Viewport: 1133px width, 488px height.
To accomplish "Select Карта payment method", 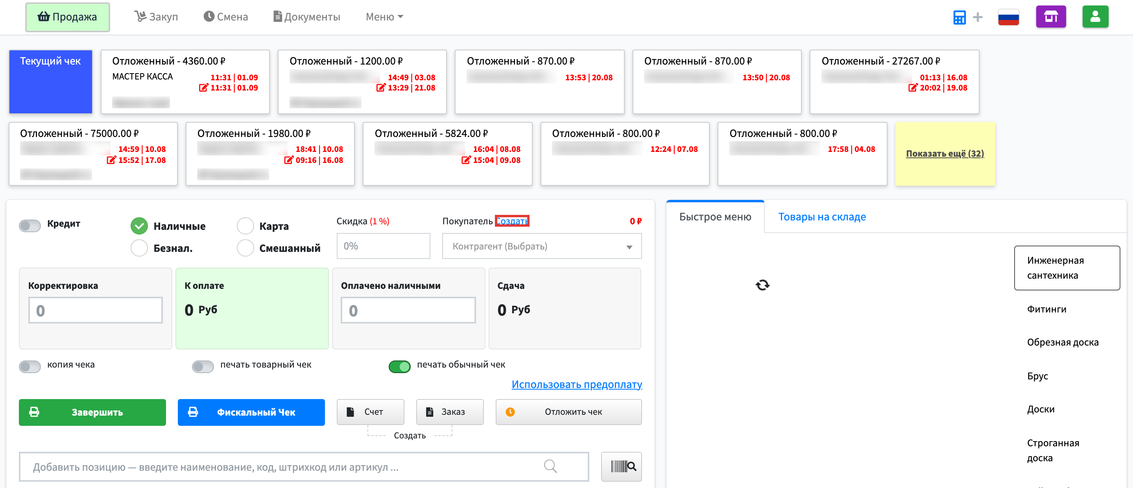I will (245, 226).
